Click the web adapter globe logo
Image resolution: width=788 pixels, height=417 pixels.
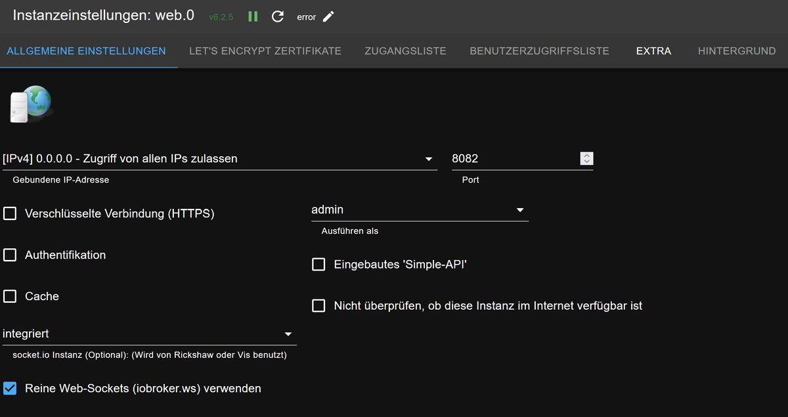[30, 104]
